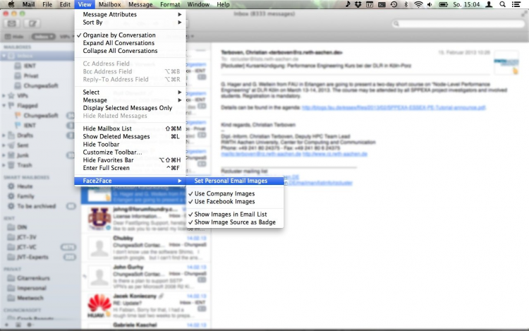Click the Compose new message toolbar icon
The width and height of the screenshot is (529, 331).
32,23
